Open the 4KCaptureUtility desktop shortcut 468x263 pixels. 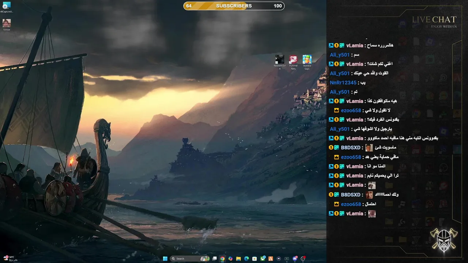click(x=6, y=7)
